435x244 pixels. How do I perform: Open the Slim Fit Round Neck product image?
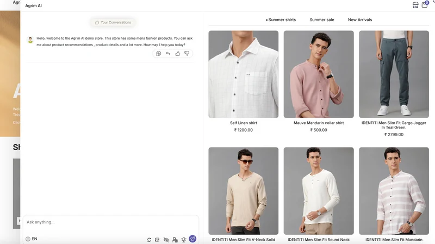pos(319,191)
